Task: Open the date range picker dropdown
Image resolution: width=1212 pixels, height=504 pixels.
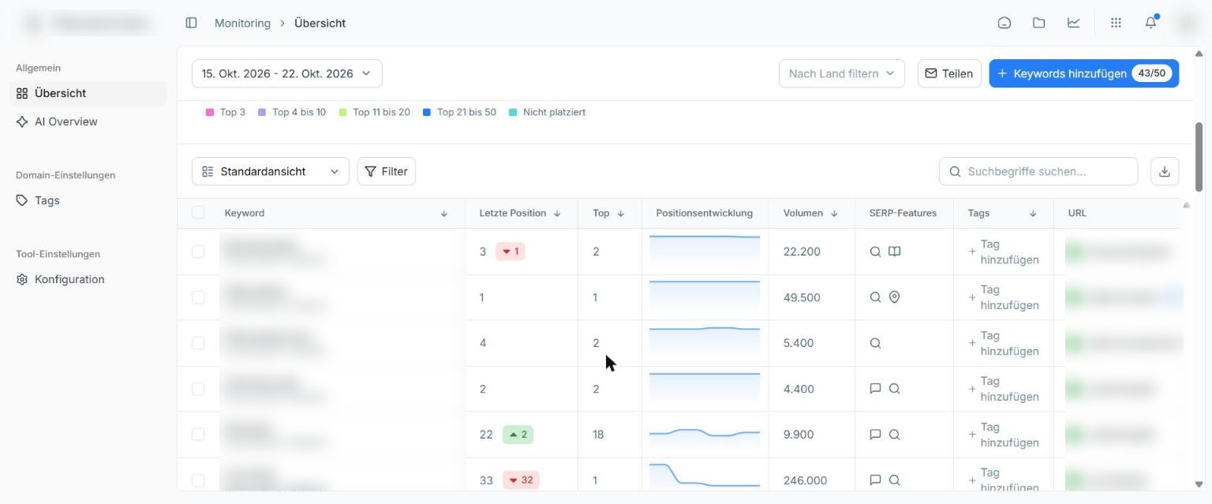Action: [x=287, y=73]
